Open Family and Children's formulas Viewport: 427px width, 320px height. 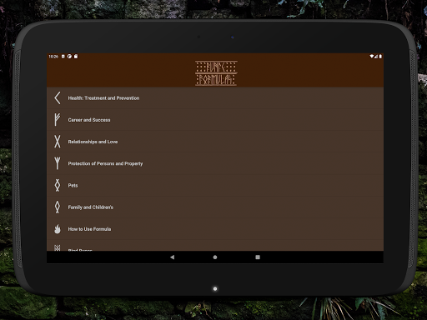click(x=215, y=207)
